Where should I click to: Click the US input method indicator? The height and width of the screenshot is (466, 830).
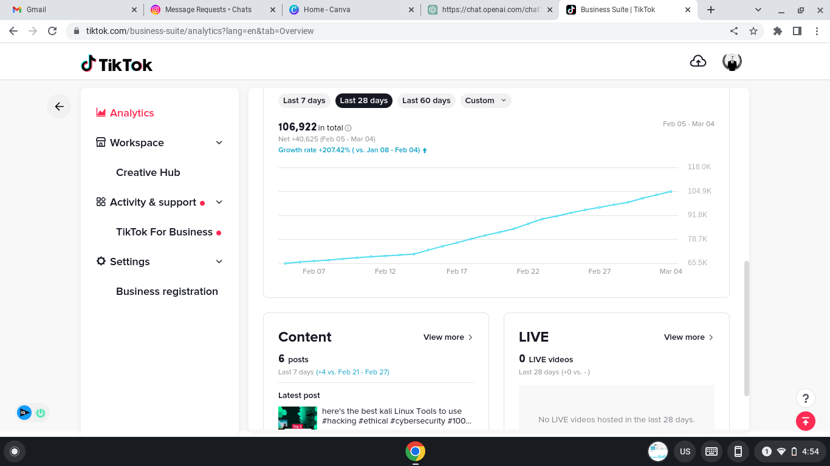(x=685, y=451)
